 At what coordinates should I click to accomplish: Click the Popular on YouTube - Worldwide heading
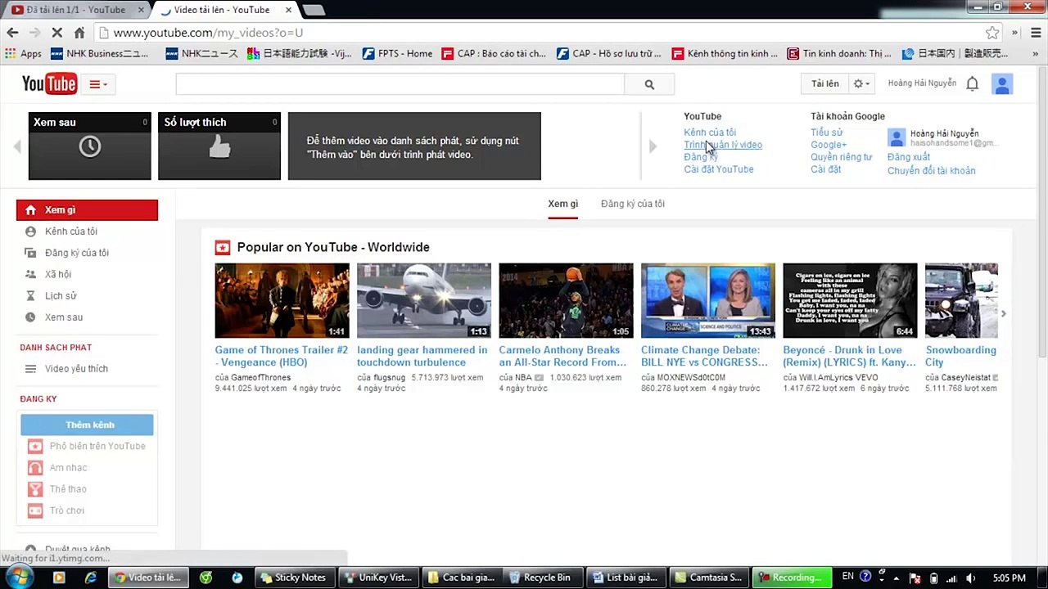click(x=333, y=247)
